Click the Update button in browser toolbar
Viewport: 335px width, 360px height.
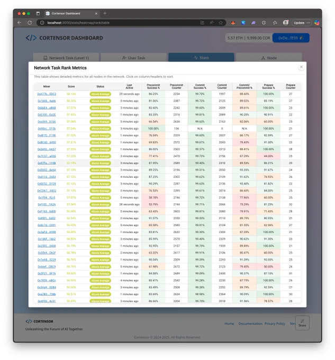click(x=302, y=22)
